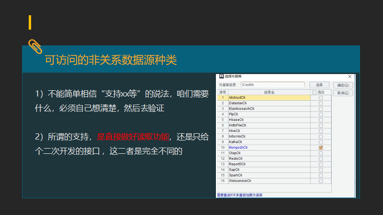The width and height of the screenshot is (383, 215).
Task: Click the 取消(C) cancel button
Action: coord(343,93)
